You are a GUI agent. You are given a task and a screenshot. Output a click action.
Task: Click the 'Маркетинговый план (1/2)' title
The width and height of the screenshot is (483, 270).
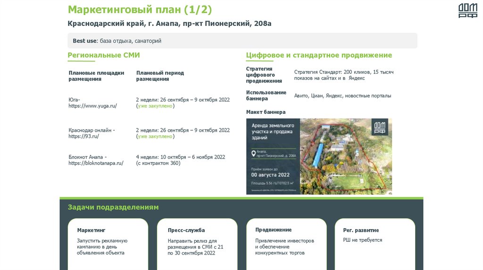[x=140, y=9]
